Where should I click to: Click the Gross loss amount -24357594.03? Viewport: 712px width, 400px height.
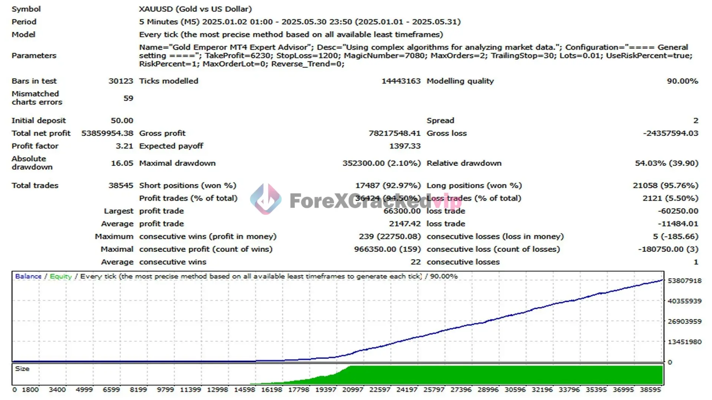click(670, 133)
